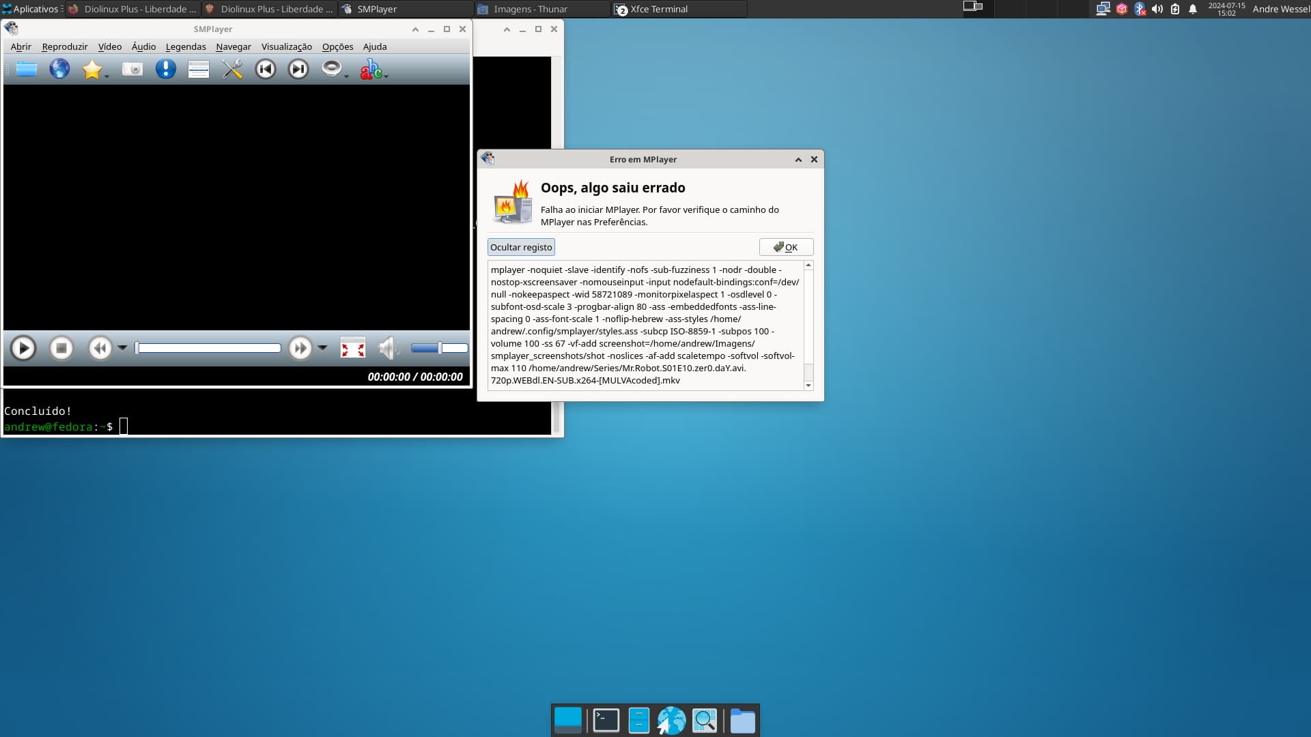Open the Andre Wessel user menu
This screenshot has height=737, width=1311.
(x=1281, y=9)
